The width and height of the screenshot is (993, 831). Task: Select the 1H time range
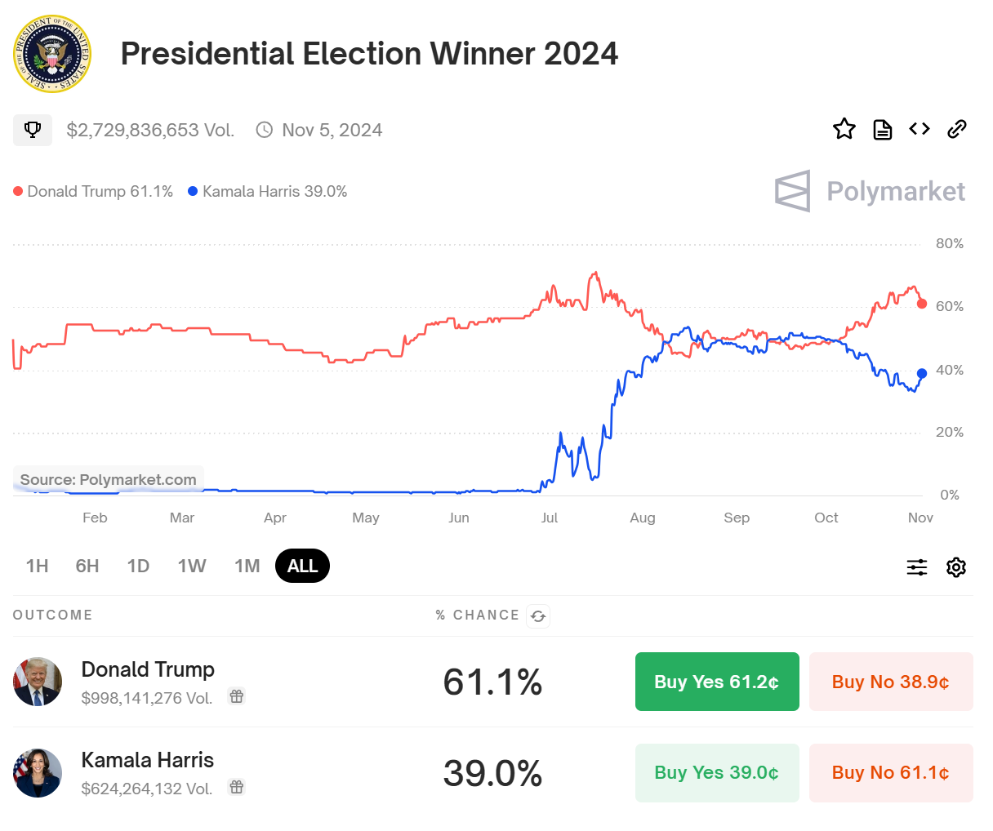coord(38,567)
